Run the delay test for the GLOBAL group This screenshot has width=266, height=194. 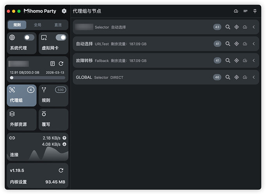click(x=245, y=77)
